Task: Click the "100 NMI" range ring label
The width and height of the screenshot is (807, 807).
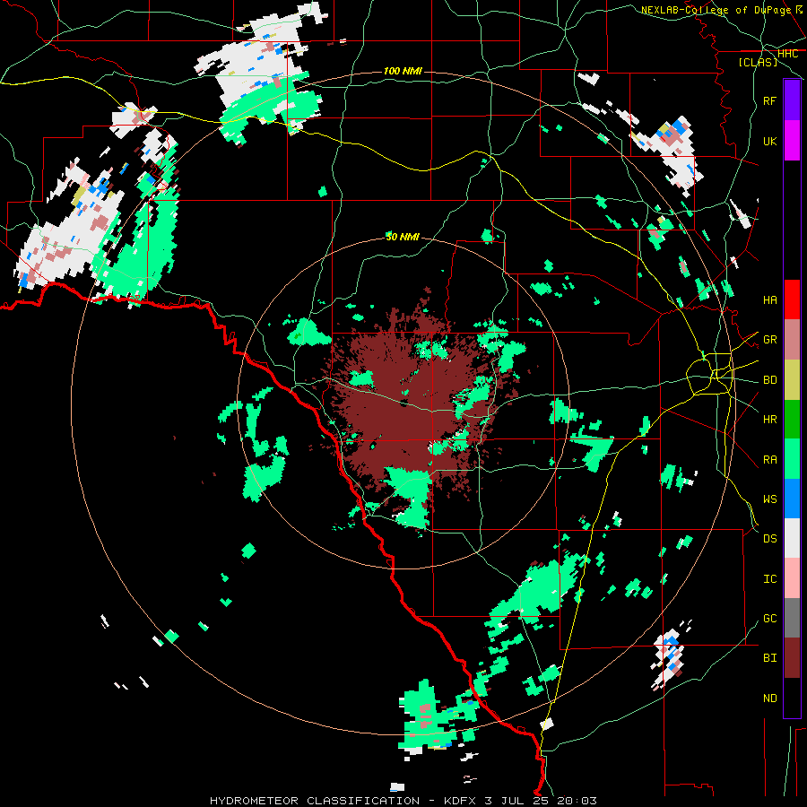Action: click(403, 71)
